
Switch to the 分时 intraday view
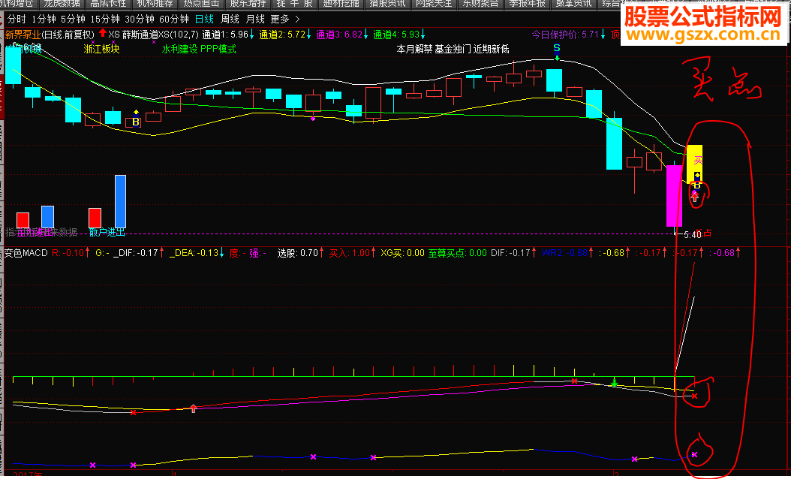click(x=17, y=20)
